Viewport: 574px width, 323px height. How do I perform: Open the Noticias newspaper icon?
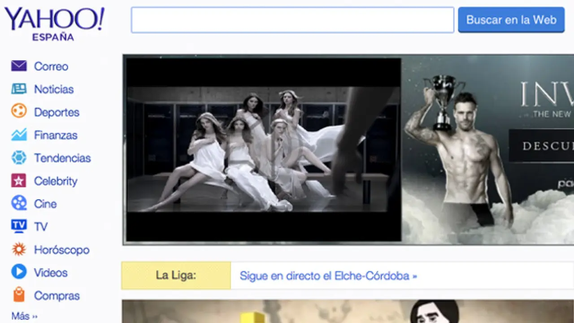click(x=19, y=89)
